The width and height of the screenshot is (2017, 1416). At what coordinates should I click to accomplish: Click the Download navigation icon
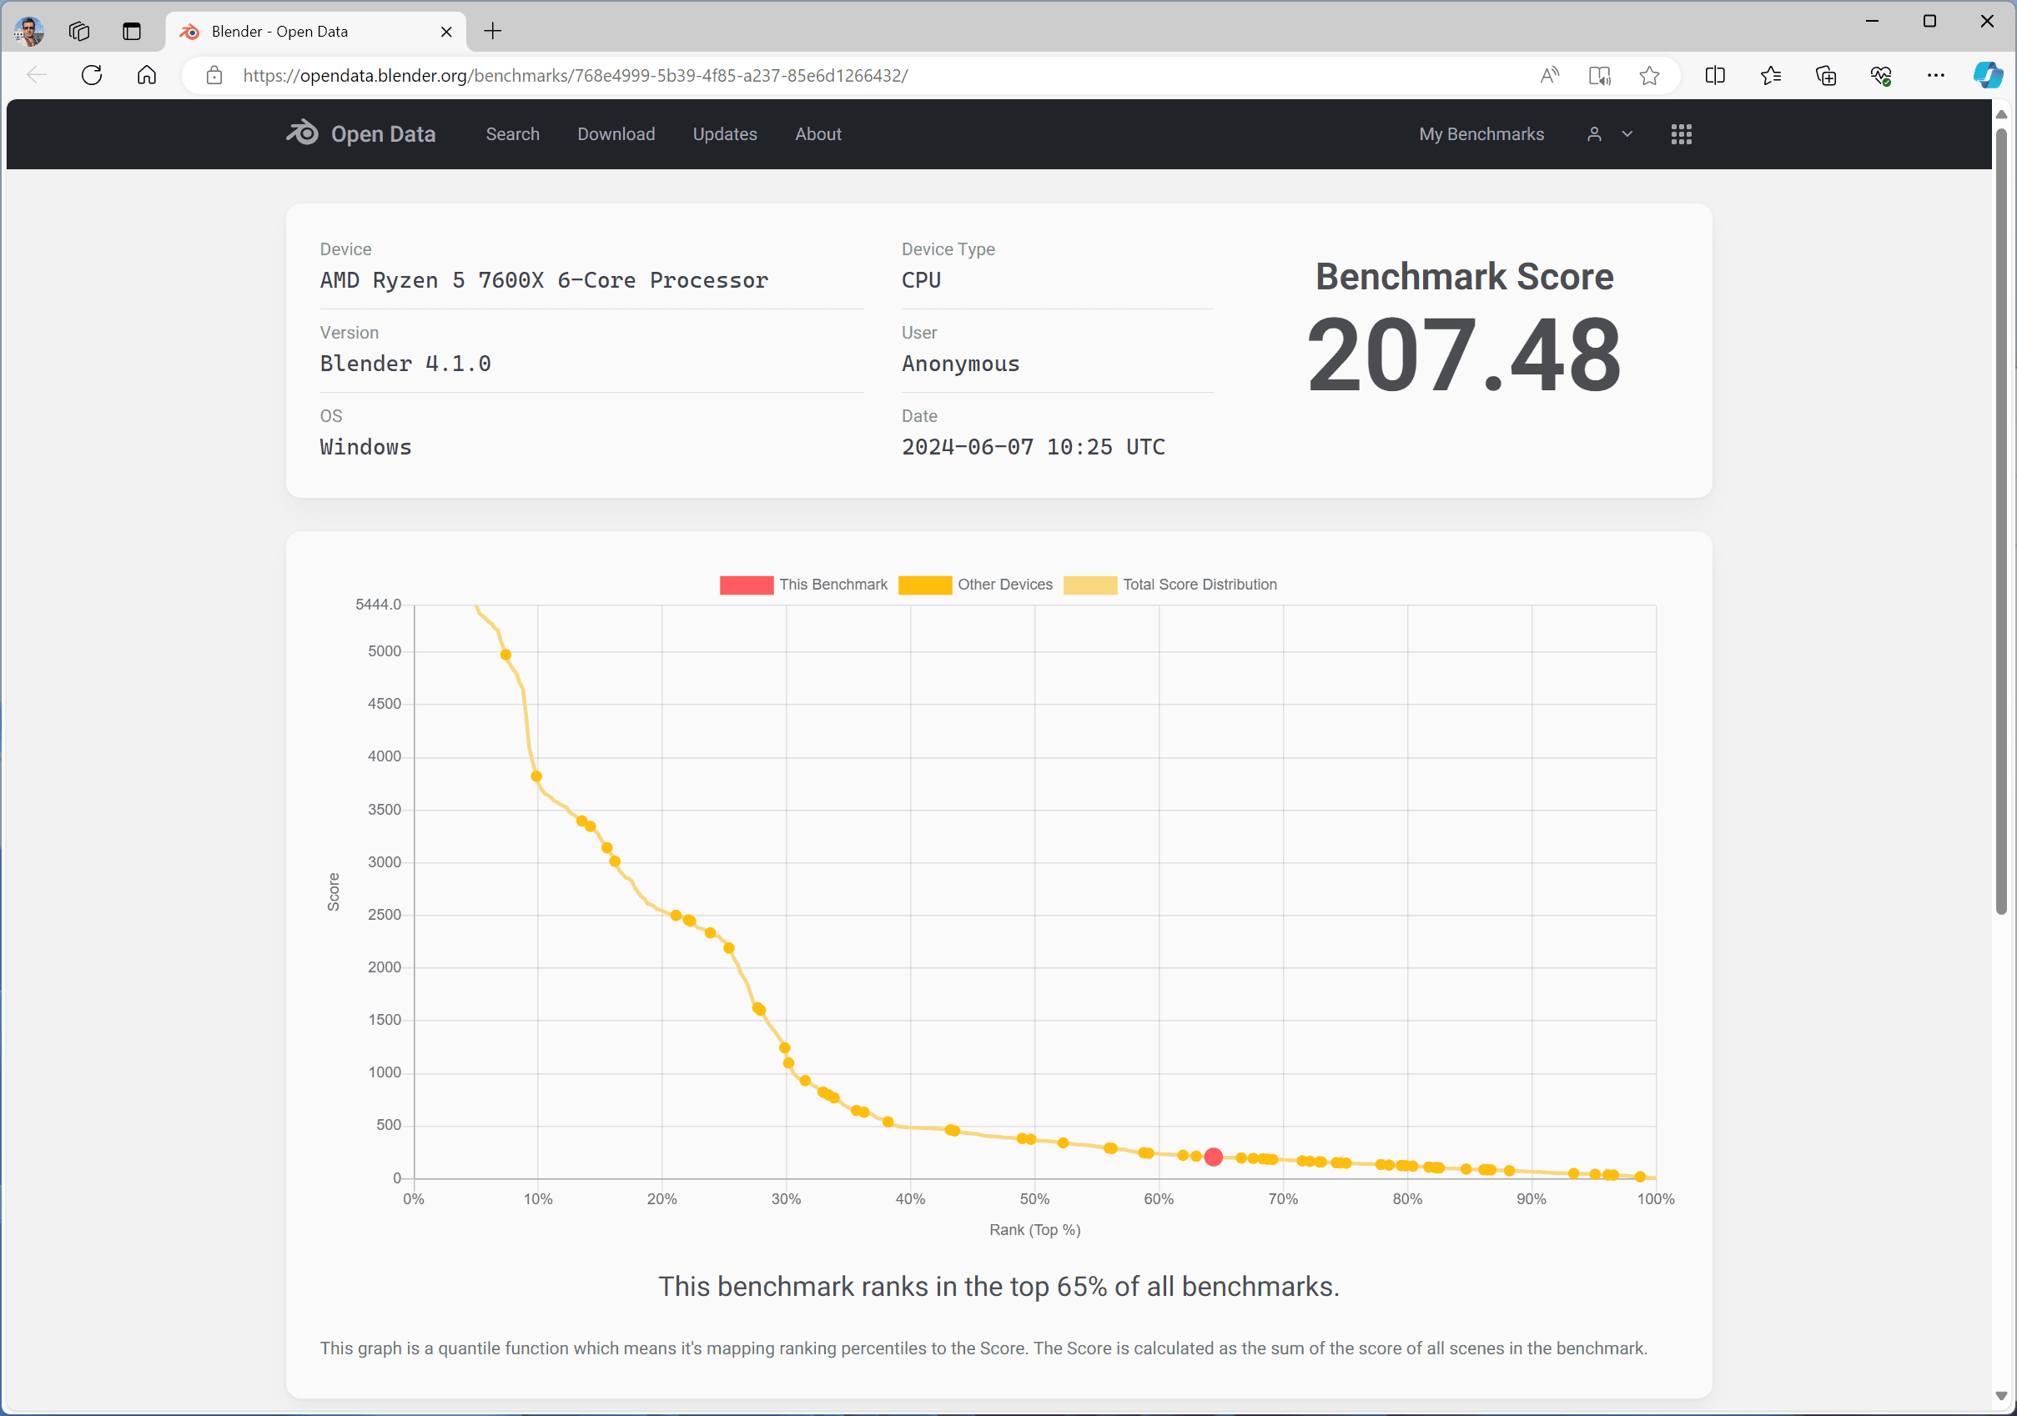(616, 133)
